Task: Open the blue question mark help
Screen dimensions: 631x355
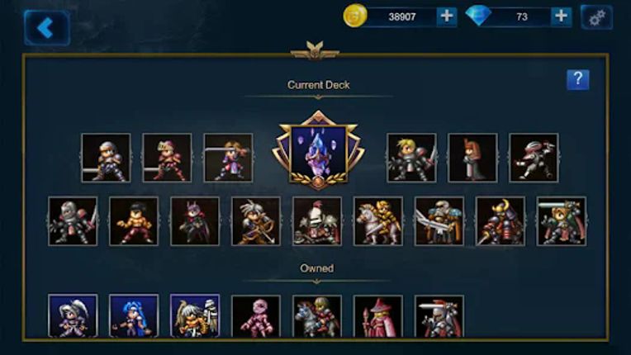Action: [578, 79]
